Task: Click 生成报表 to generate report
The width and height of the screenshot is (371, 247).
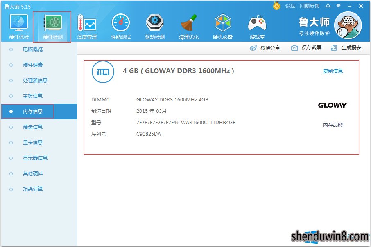Action: pyautogui.click(x=351, y=48)
